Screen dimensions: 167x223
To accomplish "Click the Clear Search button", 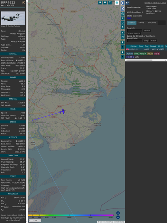I will coord(134,33).
